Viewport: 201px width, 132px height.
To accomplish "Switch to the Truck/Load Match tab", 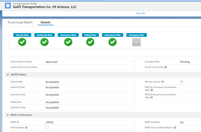I will click(20, 22).
